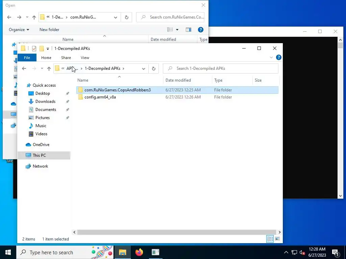Viewport: 346px width, 259px height.
Task: Open view options dropdown in Open dialog
Action: 177,30
